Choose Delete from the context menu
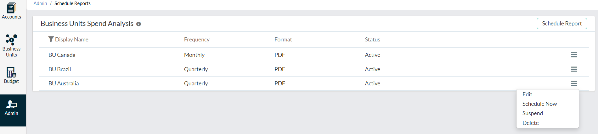 (x=531, y=123)
